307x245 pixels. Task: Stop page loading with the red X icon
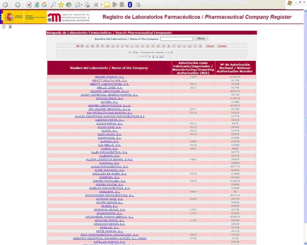coord(29,4)
